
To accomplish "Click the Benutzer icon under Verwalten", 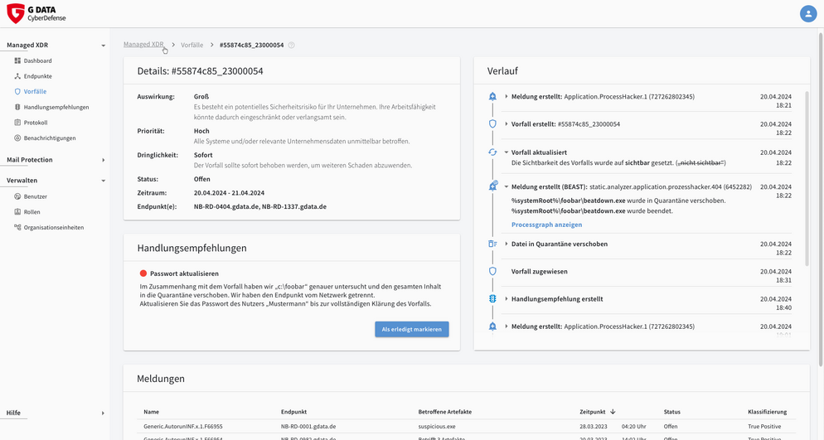I will pyautogui.click(x=17, y=196).
